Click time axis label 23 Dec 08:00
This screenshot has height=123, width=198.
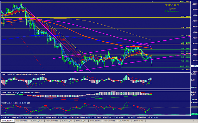click(85, 117)
